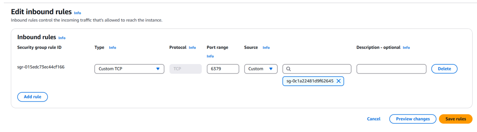Click the Port range field showing 6379
This screenshot has height=132, width=477.
click(x=223, y=69)
